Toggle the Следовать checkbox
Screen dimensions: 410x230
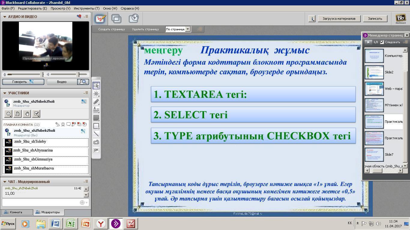[x=382, y=42]
